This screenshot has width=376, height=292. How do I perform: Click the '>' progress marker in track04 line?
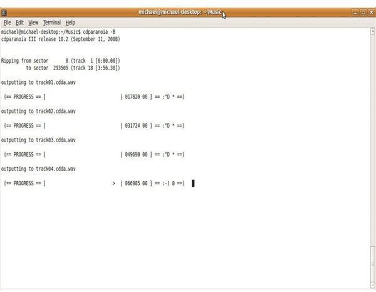pos(113,184)
